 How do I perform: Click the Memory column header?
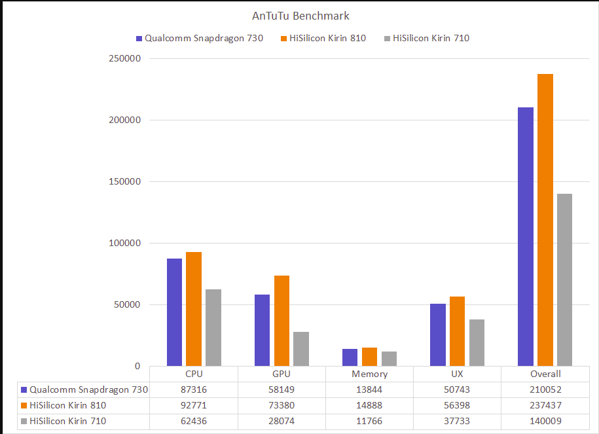(369, 374)
